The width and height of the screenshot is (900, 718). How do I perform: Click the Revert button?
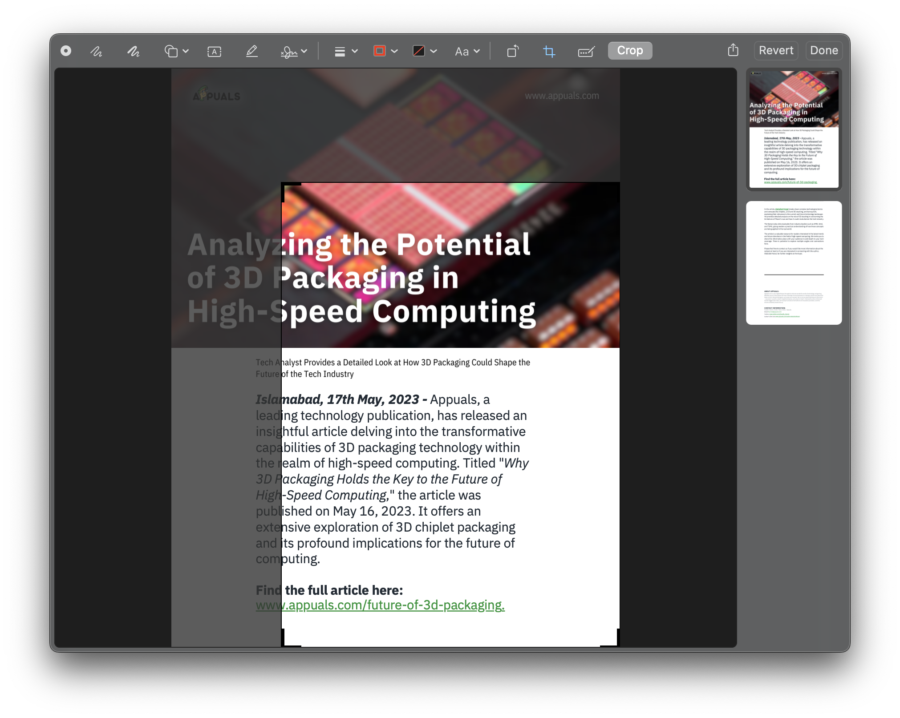pos(776,50)
